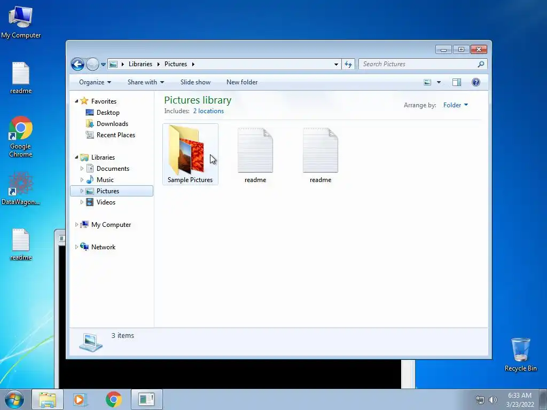Viewport: 547px width, 410px height.
Task: Collapse the Favorites section
Action: (76, 101)
